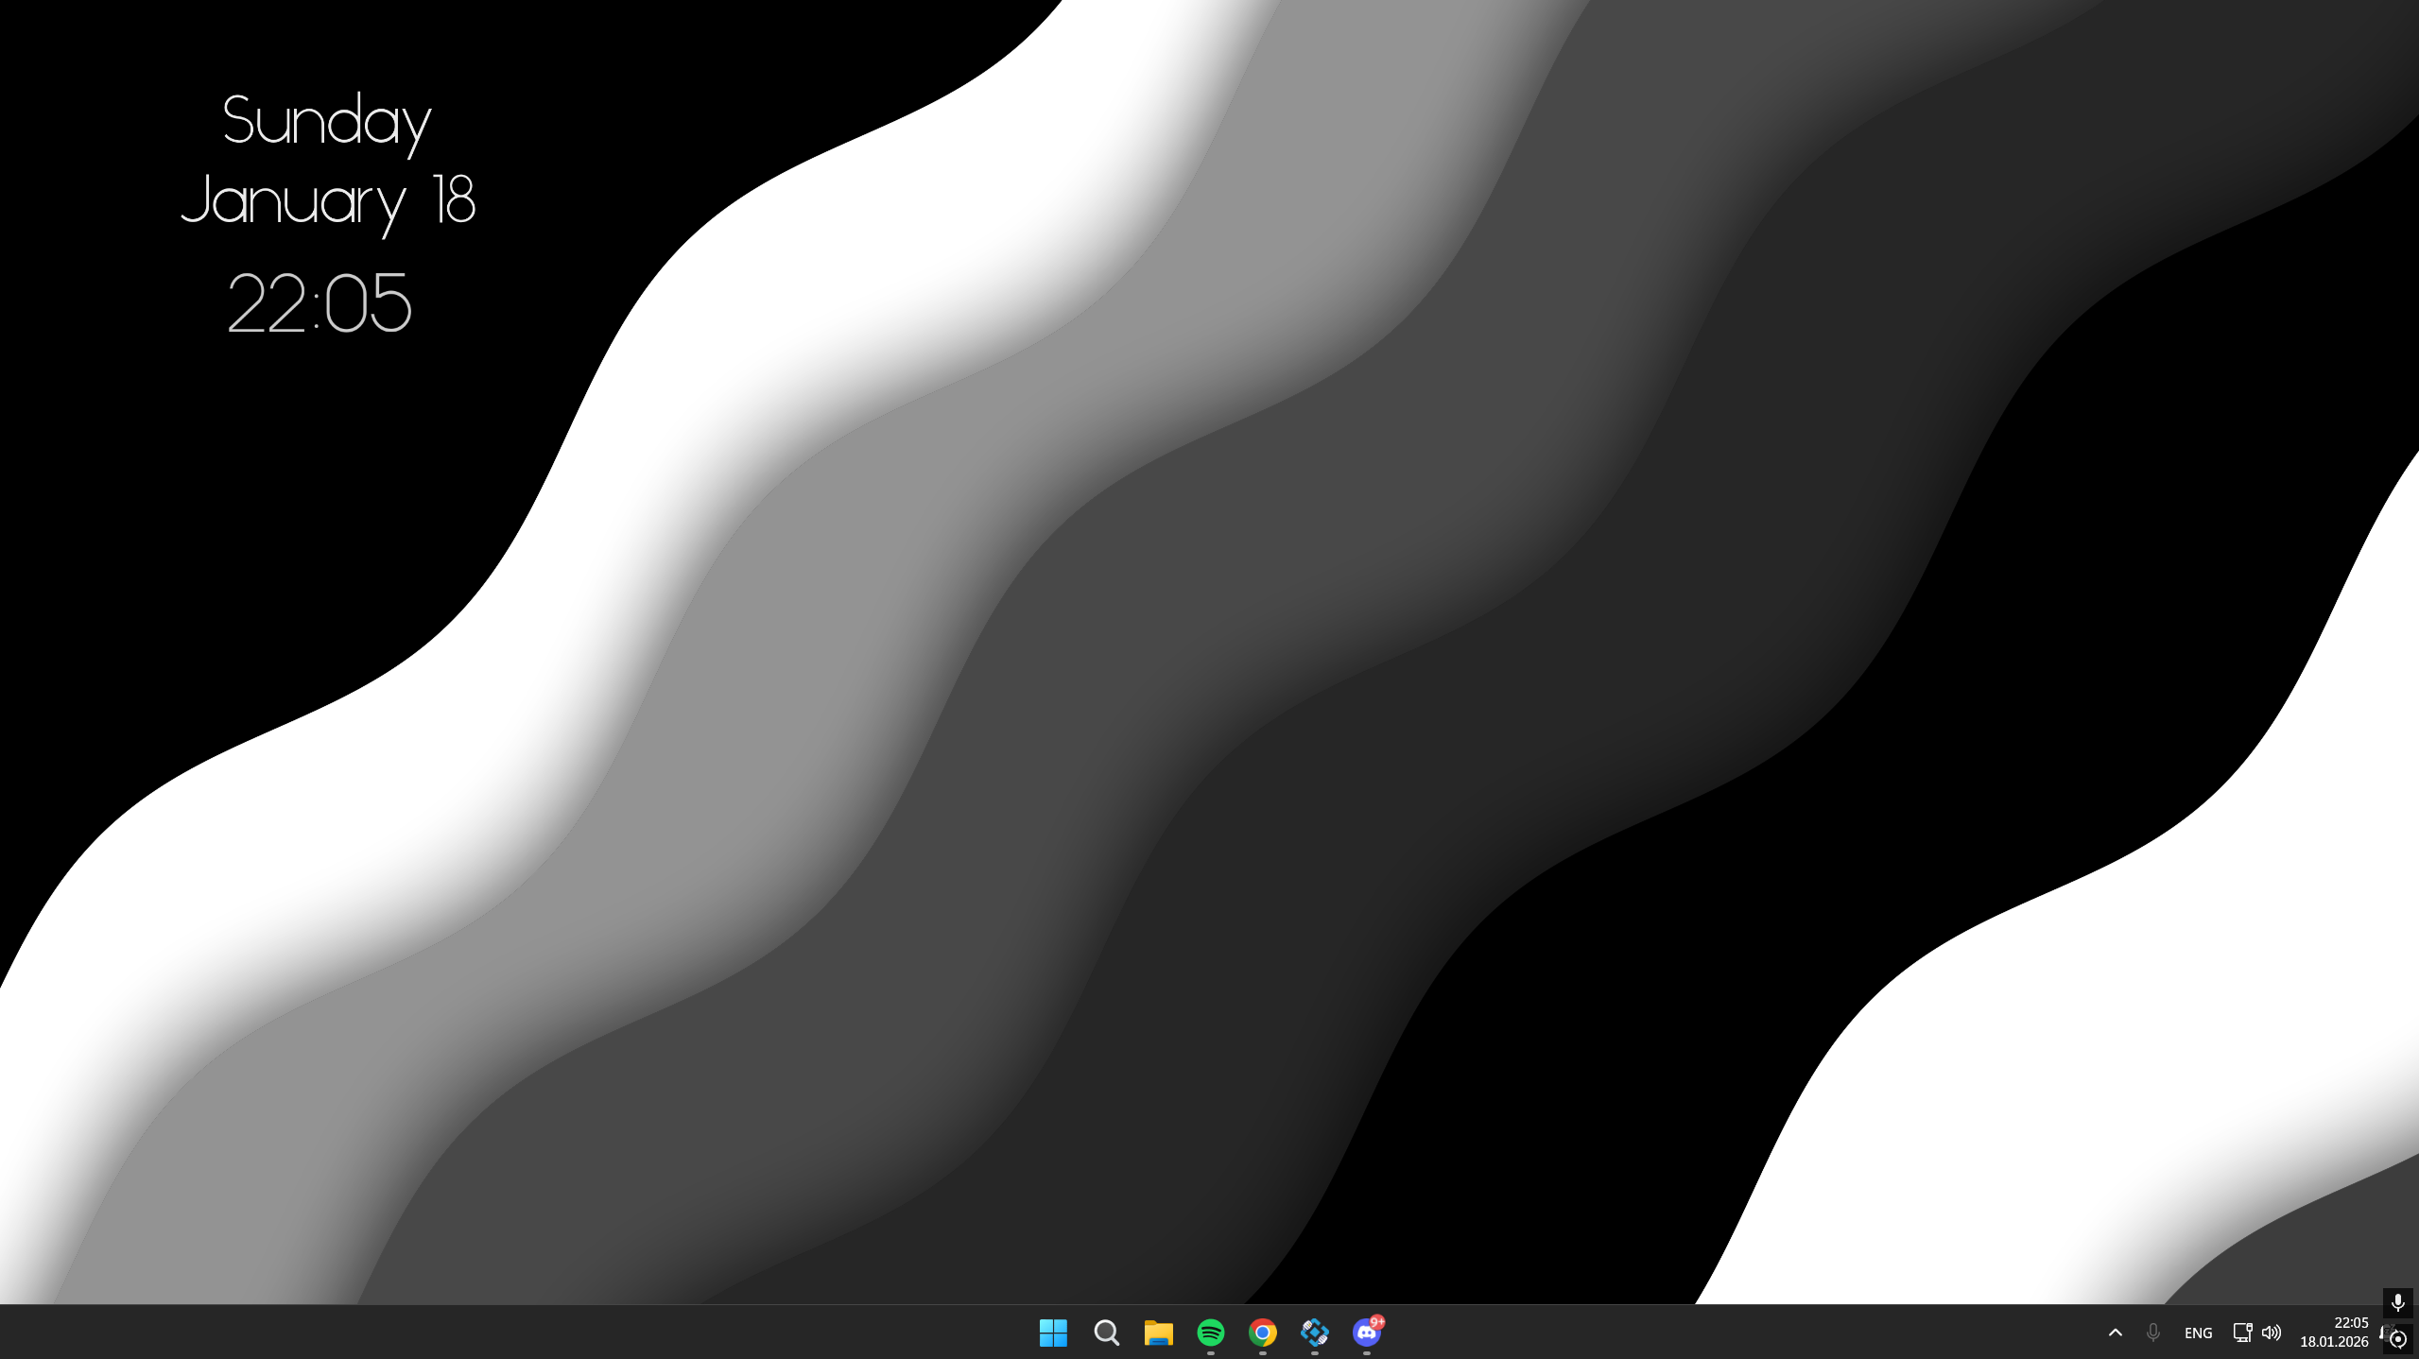Image resolution: width=2419 pixels, height=1359 pixels.
Task: Open the ENG input language switcher
Action: (2199, 1333)
